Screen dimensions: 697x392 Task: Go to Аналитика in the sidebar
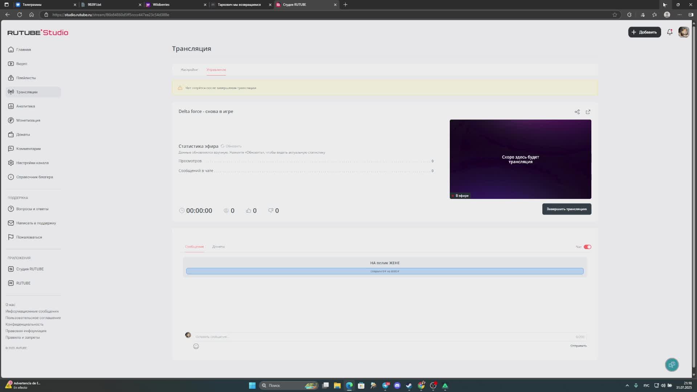point(25,106)
